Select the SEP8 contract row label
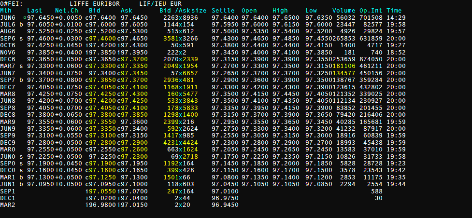Viewport: 472px width, 218px height. tap(8, 108)
